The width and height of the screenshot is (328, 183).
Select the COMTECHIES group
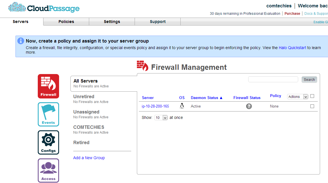pyautogui.click(x=91, y=130)
